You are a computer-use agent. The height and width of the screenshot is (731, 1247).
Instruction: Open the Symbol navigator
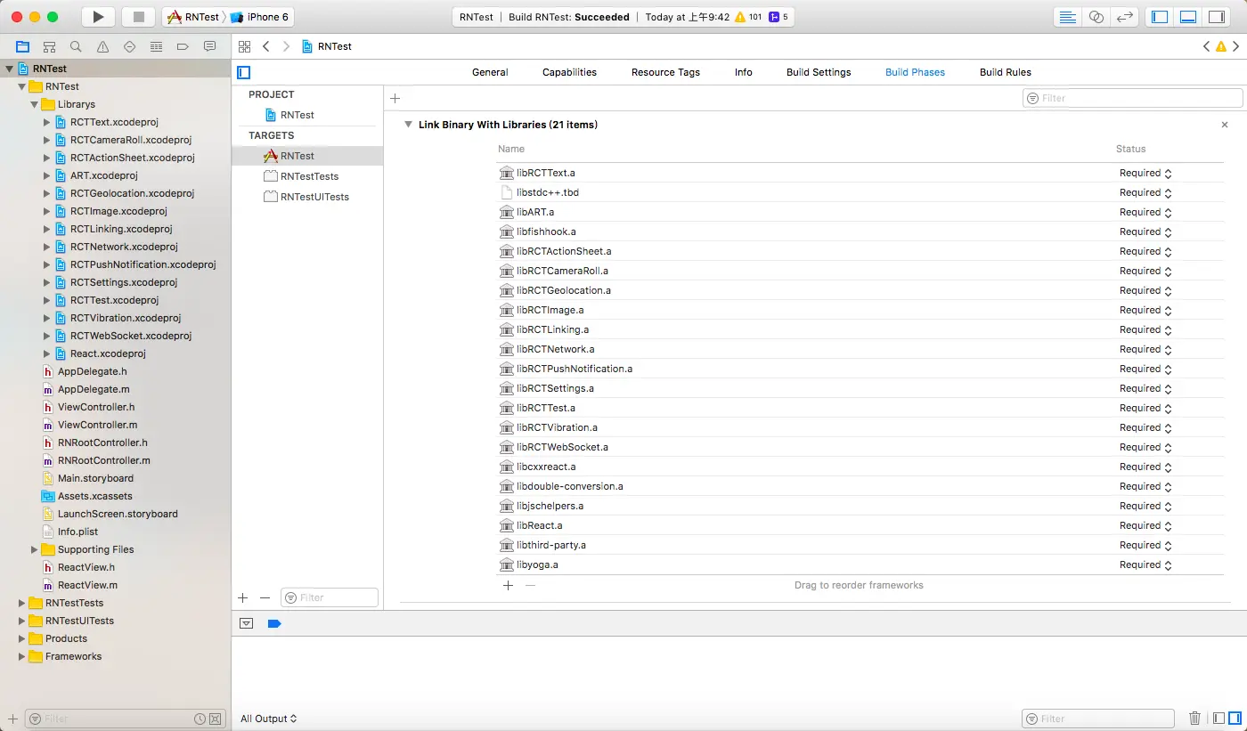point(49,46)
